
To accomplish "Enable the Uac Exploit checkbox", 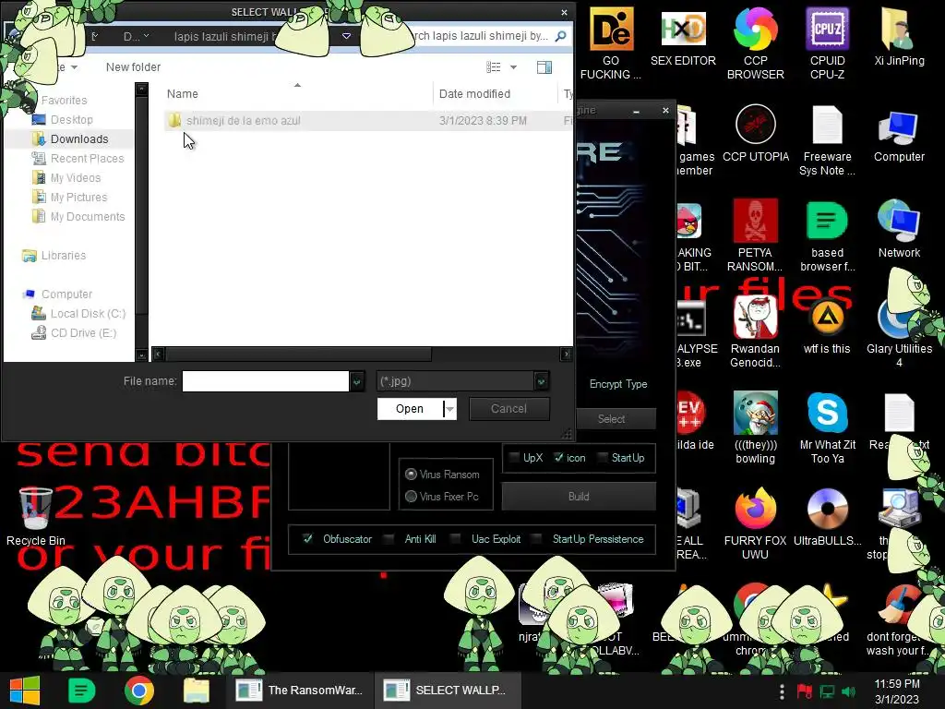I will [x=456, y=538].
